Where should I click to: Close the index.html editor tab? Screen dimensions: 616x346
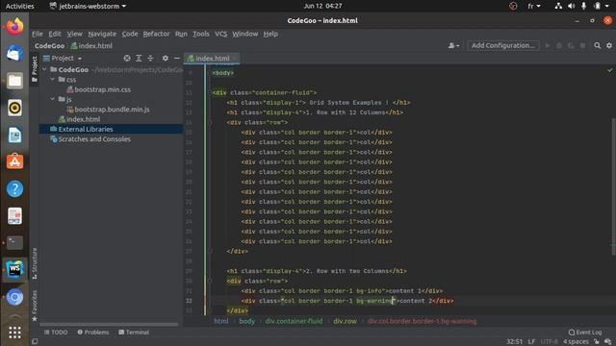[235, 59]
